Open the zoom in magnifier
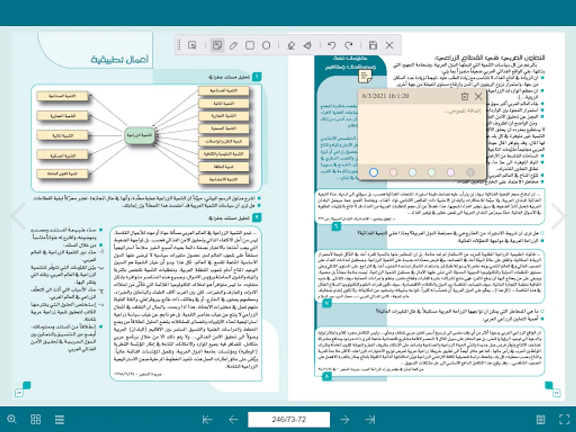Image resolution: width=576 pixels, height=432 pixels. (x=12, y=419)
